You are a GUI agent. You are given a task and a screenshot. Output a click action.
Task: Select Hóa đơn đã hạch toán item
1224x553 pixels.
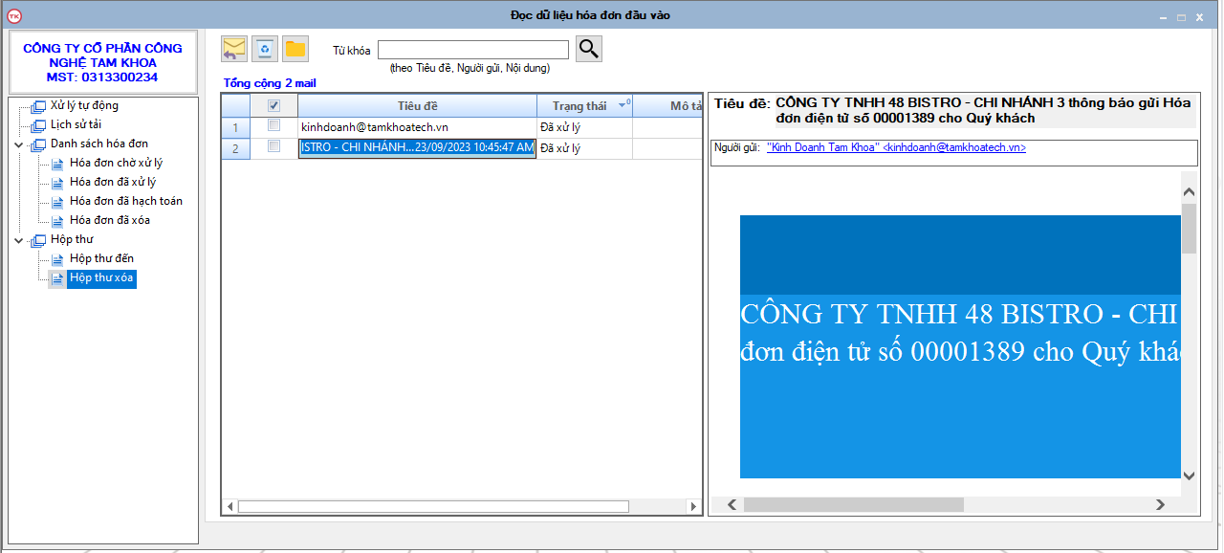[125, 201]
